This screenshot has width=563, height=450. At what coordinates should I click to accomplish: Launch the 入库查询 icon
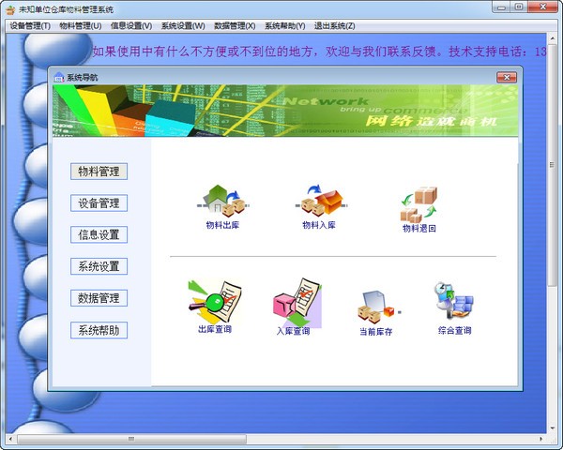[294, 303]
